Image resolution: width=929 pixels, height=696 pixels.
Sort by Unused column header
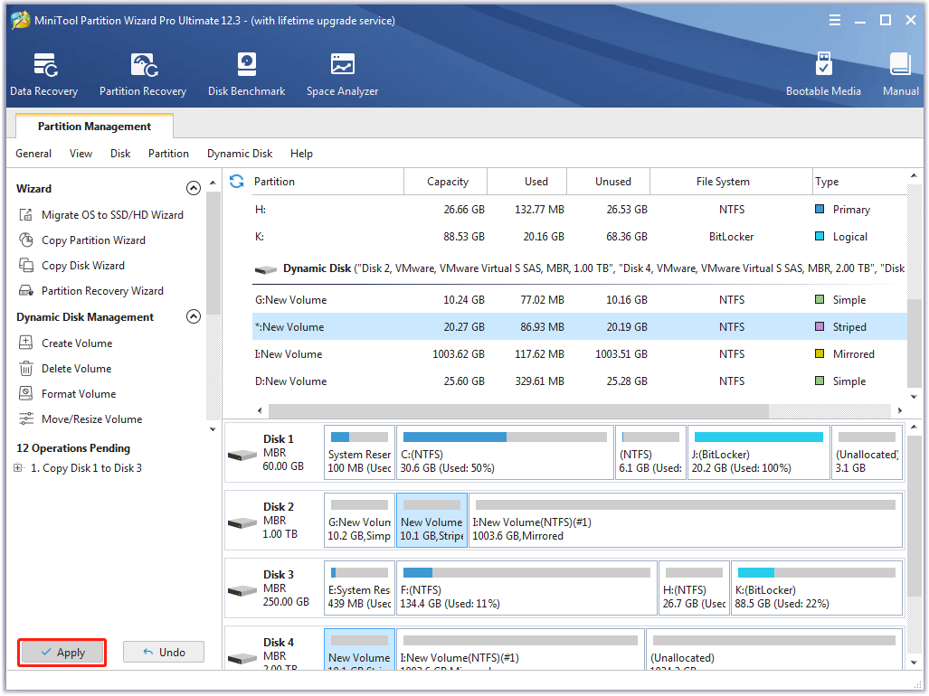(x=609, y=182)
